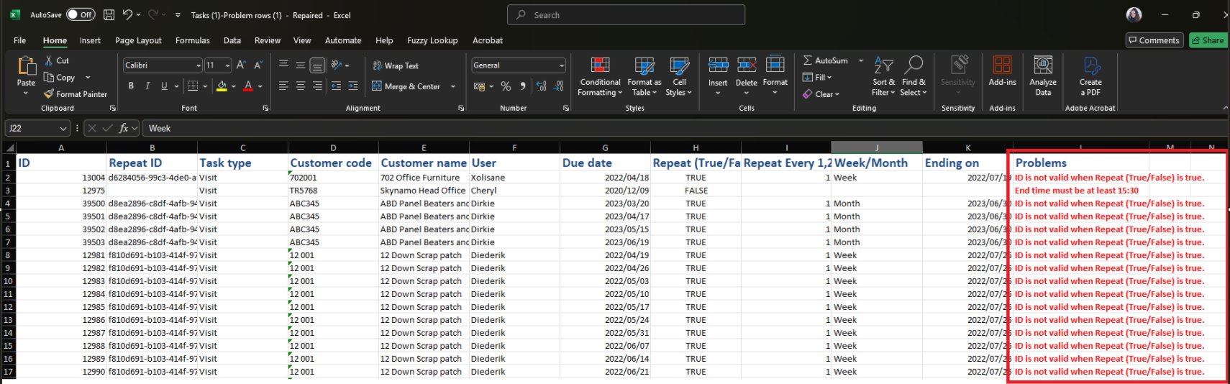Open the General number format dropdown
The height and width of the screenshot is (384, 1230).
coord(562,65)
